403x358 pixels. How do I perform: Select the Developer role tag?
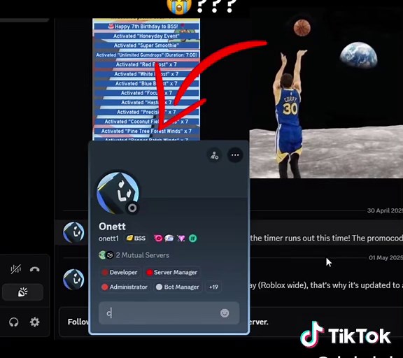point(120,272)
